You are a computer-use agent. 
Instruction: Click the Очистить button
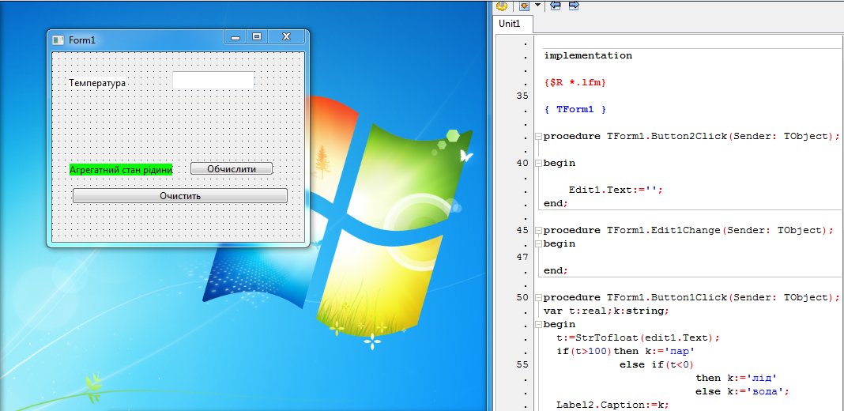click(x=179, y=195)
